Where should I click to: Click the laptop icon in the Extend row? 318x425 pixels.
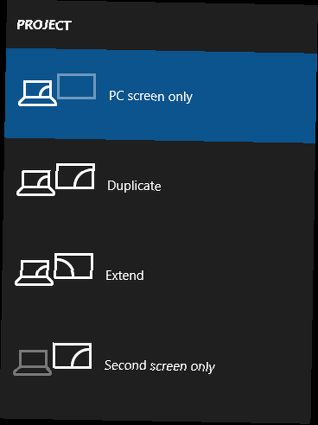(x=34, y=273)
